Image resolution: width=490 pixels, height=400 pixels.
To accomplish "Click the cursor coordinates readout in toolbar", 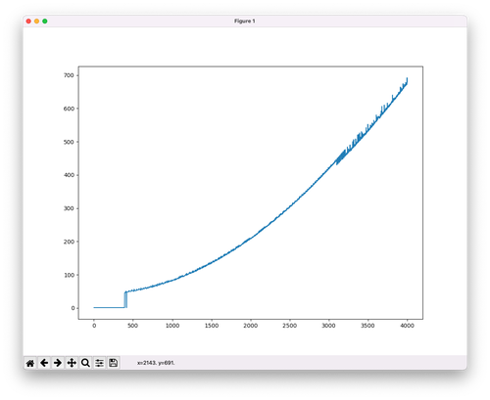I will [156, 363].
